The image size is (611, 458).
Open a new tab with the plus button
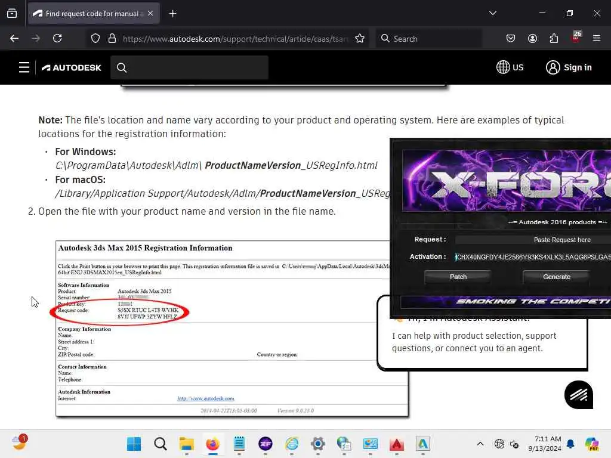point(172,14)
